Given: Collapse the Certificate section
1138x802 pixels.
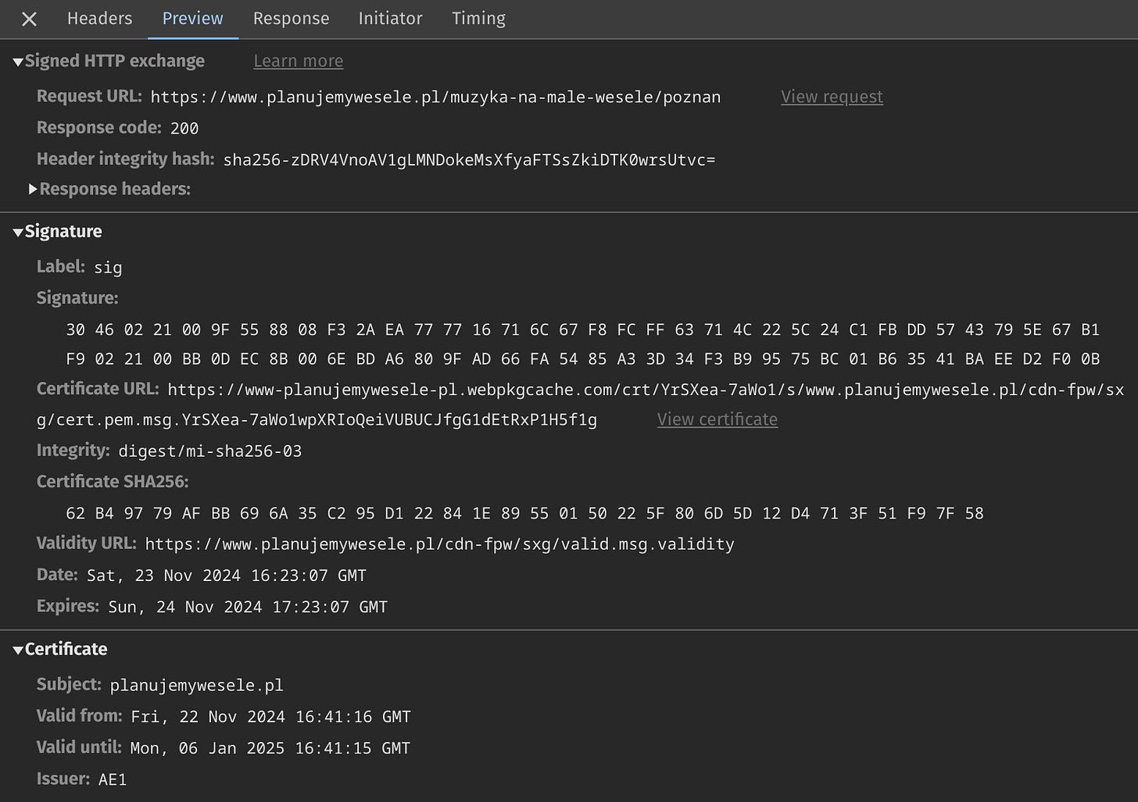Looking at the screenshot, I should 18,651.
